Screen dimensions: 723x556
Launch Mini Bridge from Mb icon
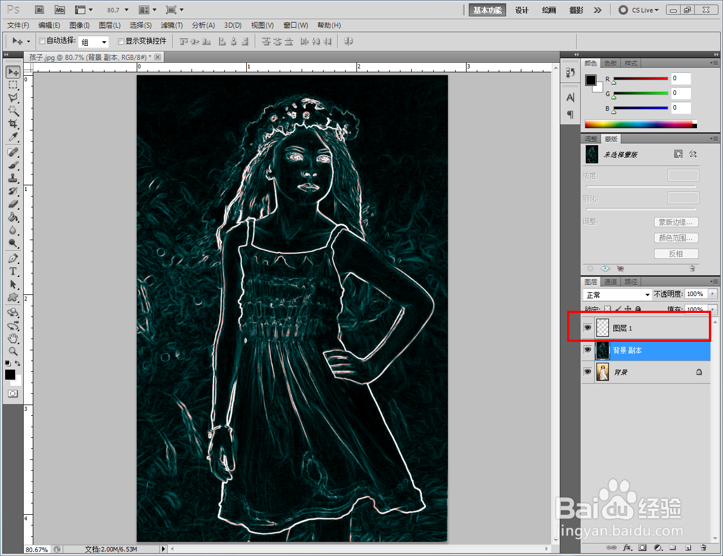coord(60,10)
